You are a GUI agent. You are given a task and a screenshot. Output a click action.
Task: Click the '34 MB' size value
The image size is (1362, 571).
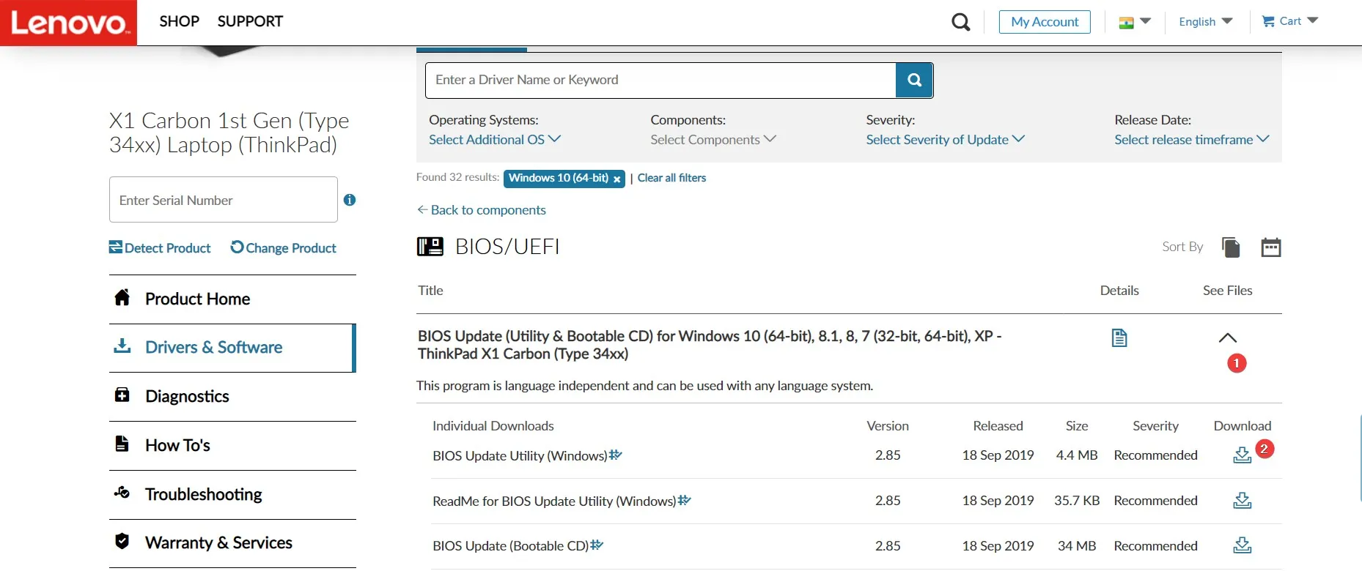coord(1077,546)
